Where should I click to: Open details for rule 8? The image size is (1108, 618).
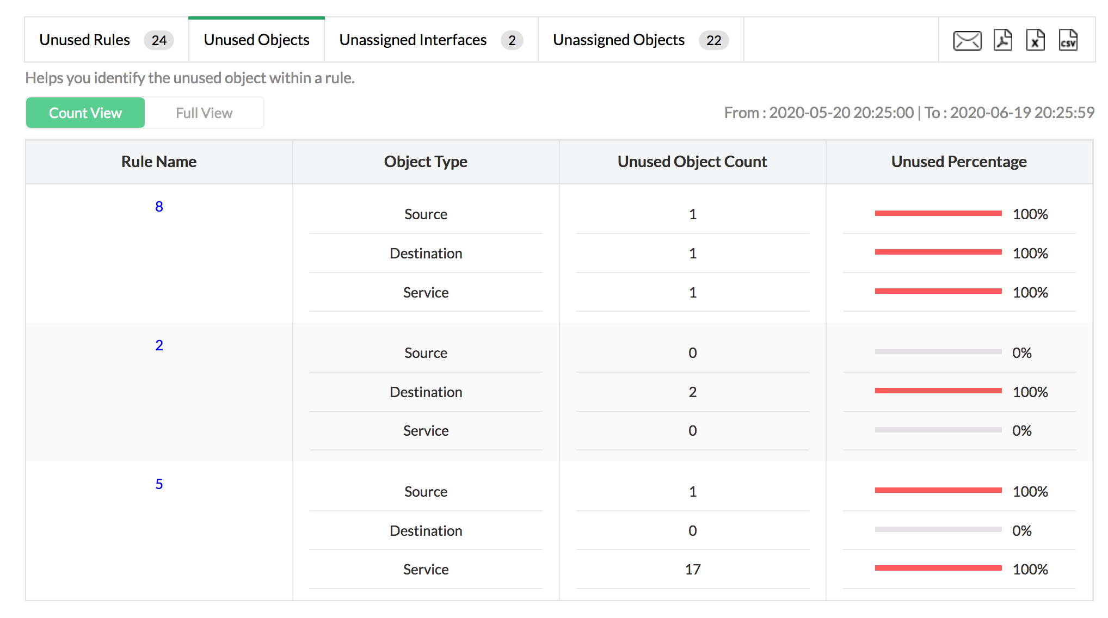pos(158,206)
